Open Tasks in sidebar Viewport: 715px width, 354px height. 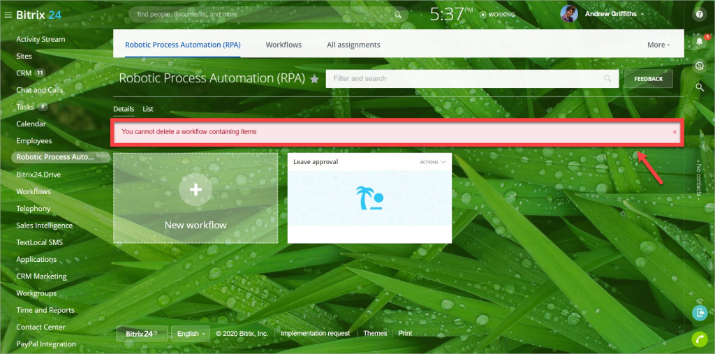point(25,107)
